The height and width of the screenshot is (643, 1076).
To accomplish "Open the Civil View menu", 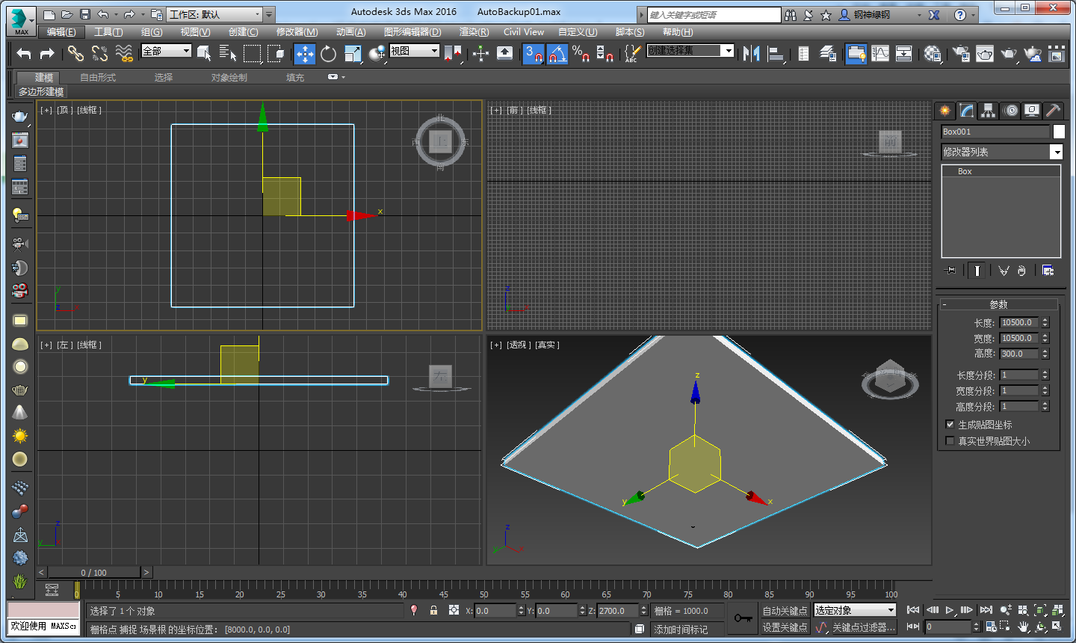I will coord(524,32).
